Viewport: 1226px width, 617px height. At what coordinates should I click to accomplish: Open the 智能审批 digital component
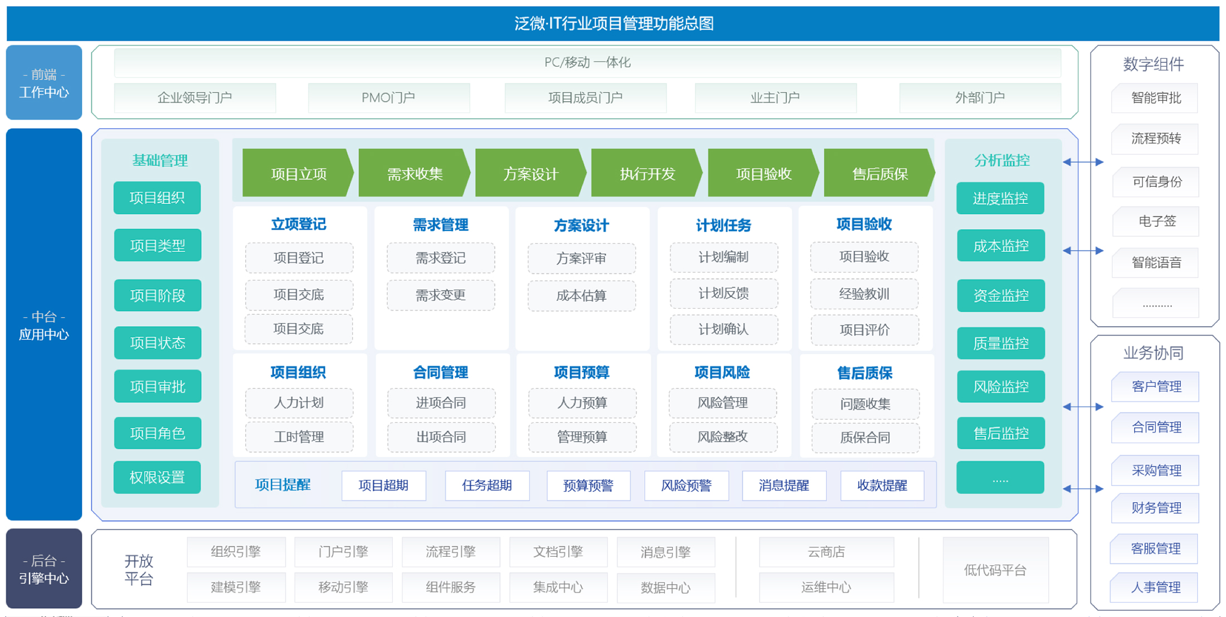[1156, 98]
